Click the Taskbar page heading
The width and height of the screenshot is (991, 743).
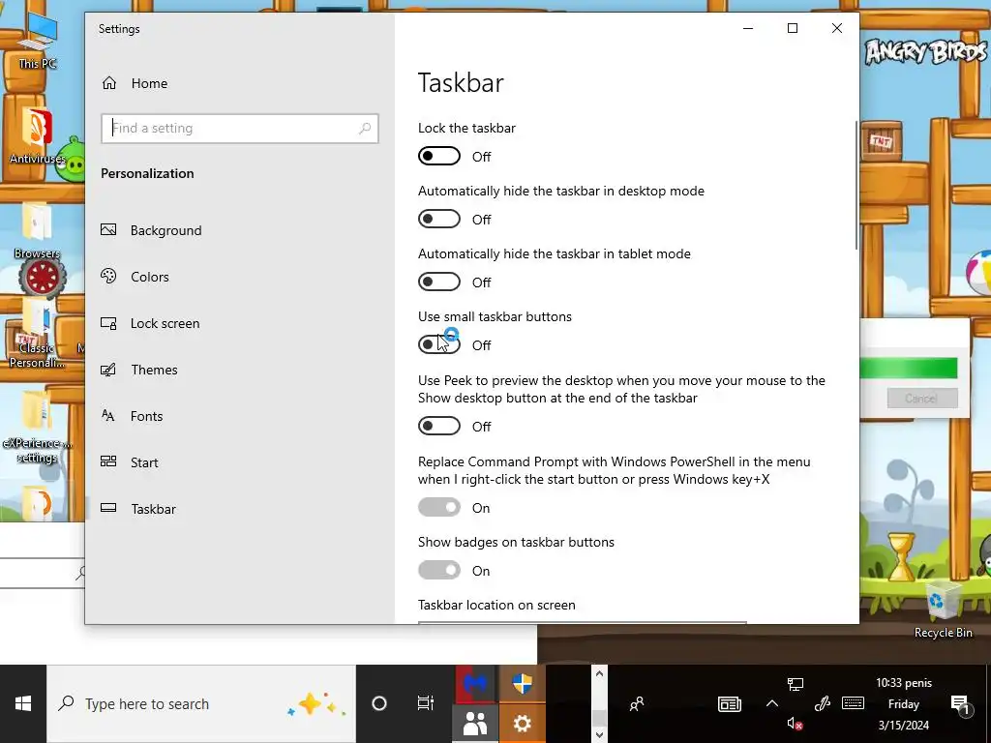(x=461, y=83)
